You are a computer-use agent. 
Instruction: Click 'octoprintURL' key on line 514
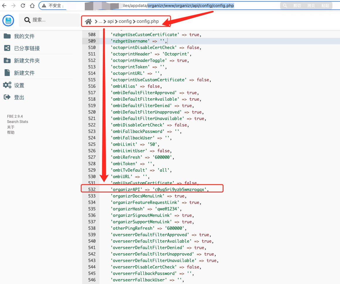coord(128,73)
